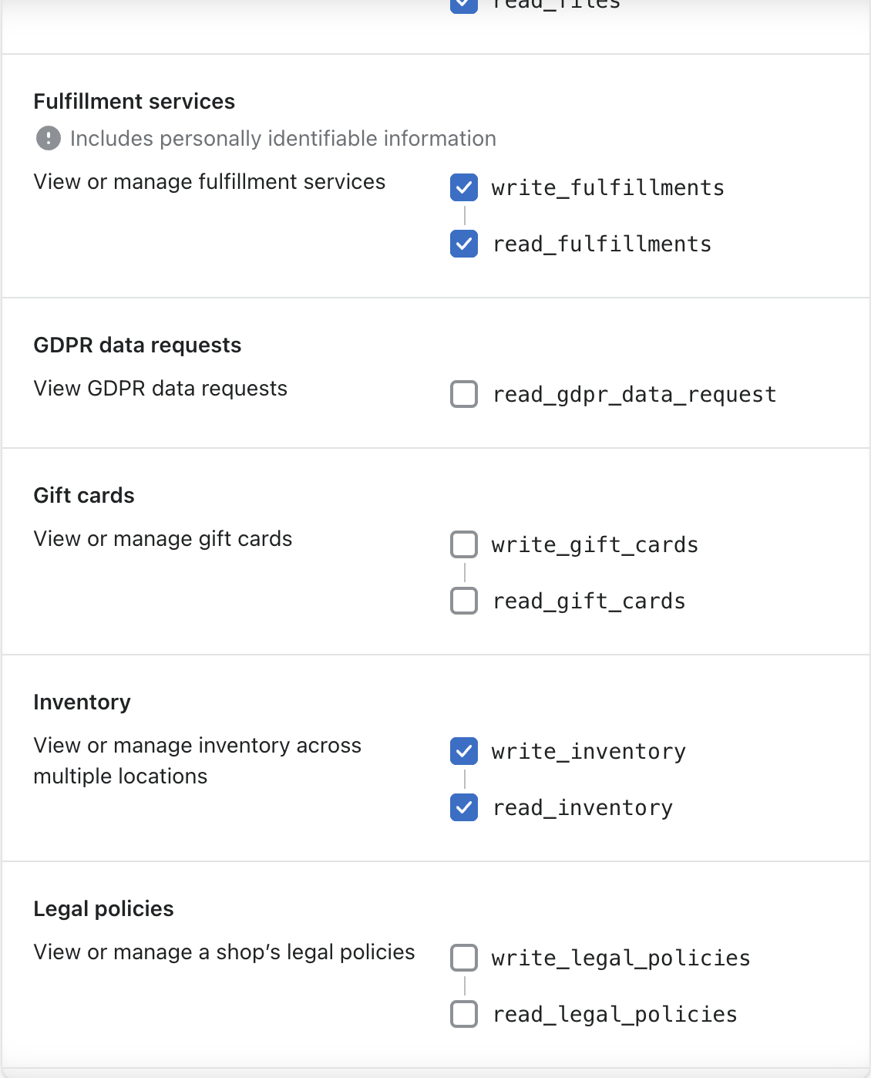Screen dimensions: 871x1078
Task: Check the write_gift_cards checkbox
Action: pyautogui.click(x=464, y=544)
